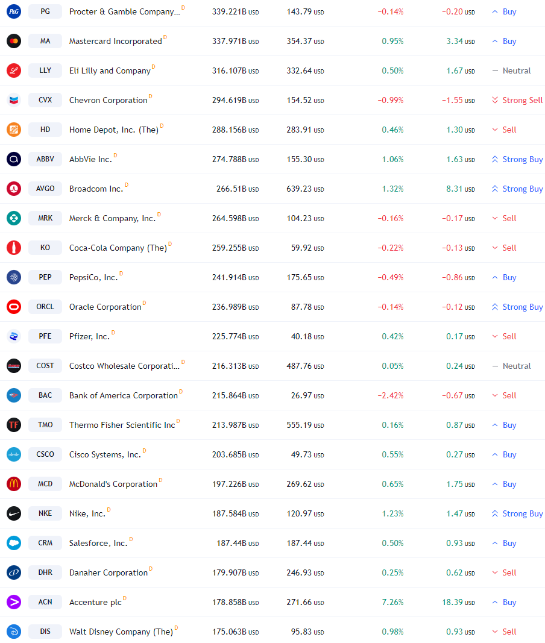
Task: Click the Salesforce cloud logo icon
Action: point(14,543)
